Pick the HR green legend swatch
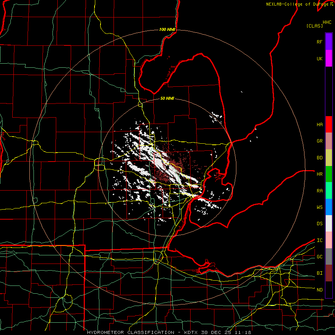The image size is (335, 335). (x=329, y=174)
